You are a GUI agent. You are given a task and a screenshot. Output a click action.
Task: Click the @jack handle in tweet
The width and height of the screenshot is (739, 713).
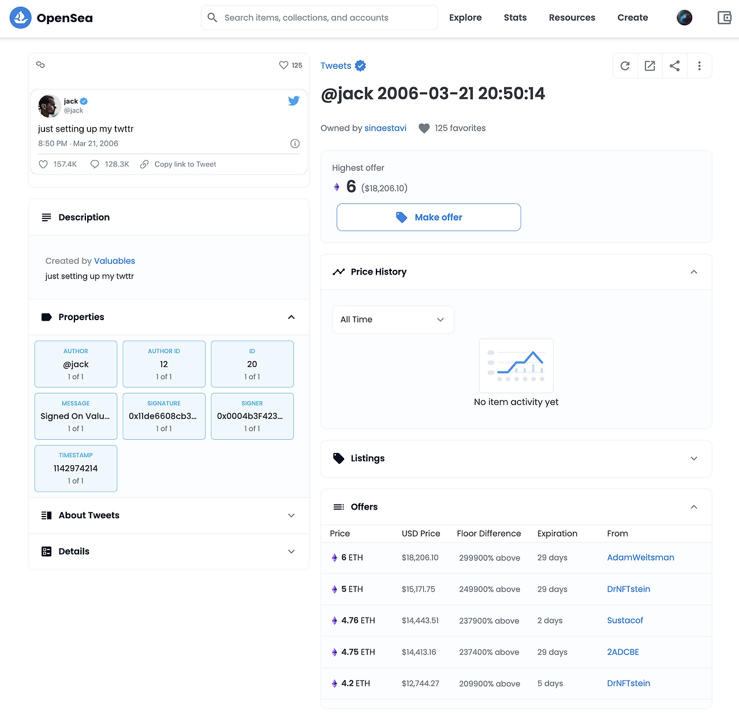pos(73,110)
